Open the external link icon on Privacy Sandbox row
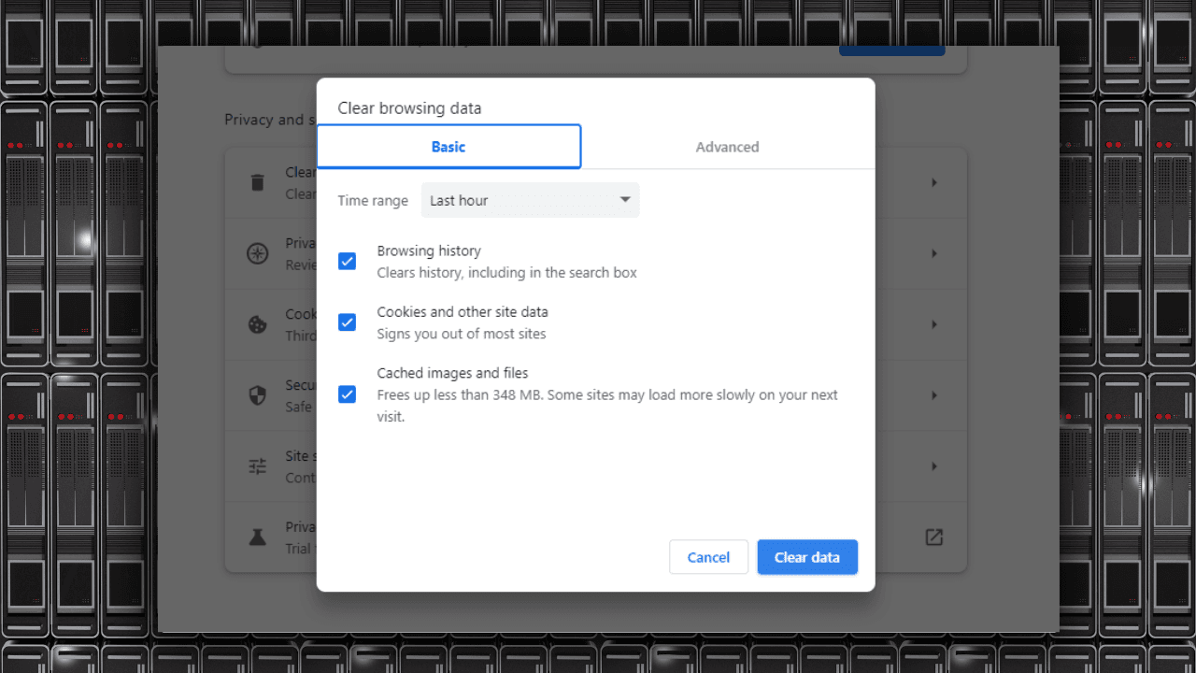1196x673 pixels. point(934,537)
